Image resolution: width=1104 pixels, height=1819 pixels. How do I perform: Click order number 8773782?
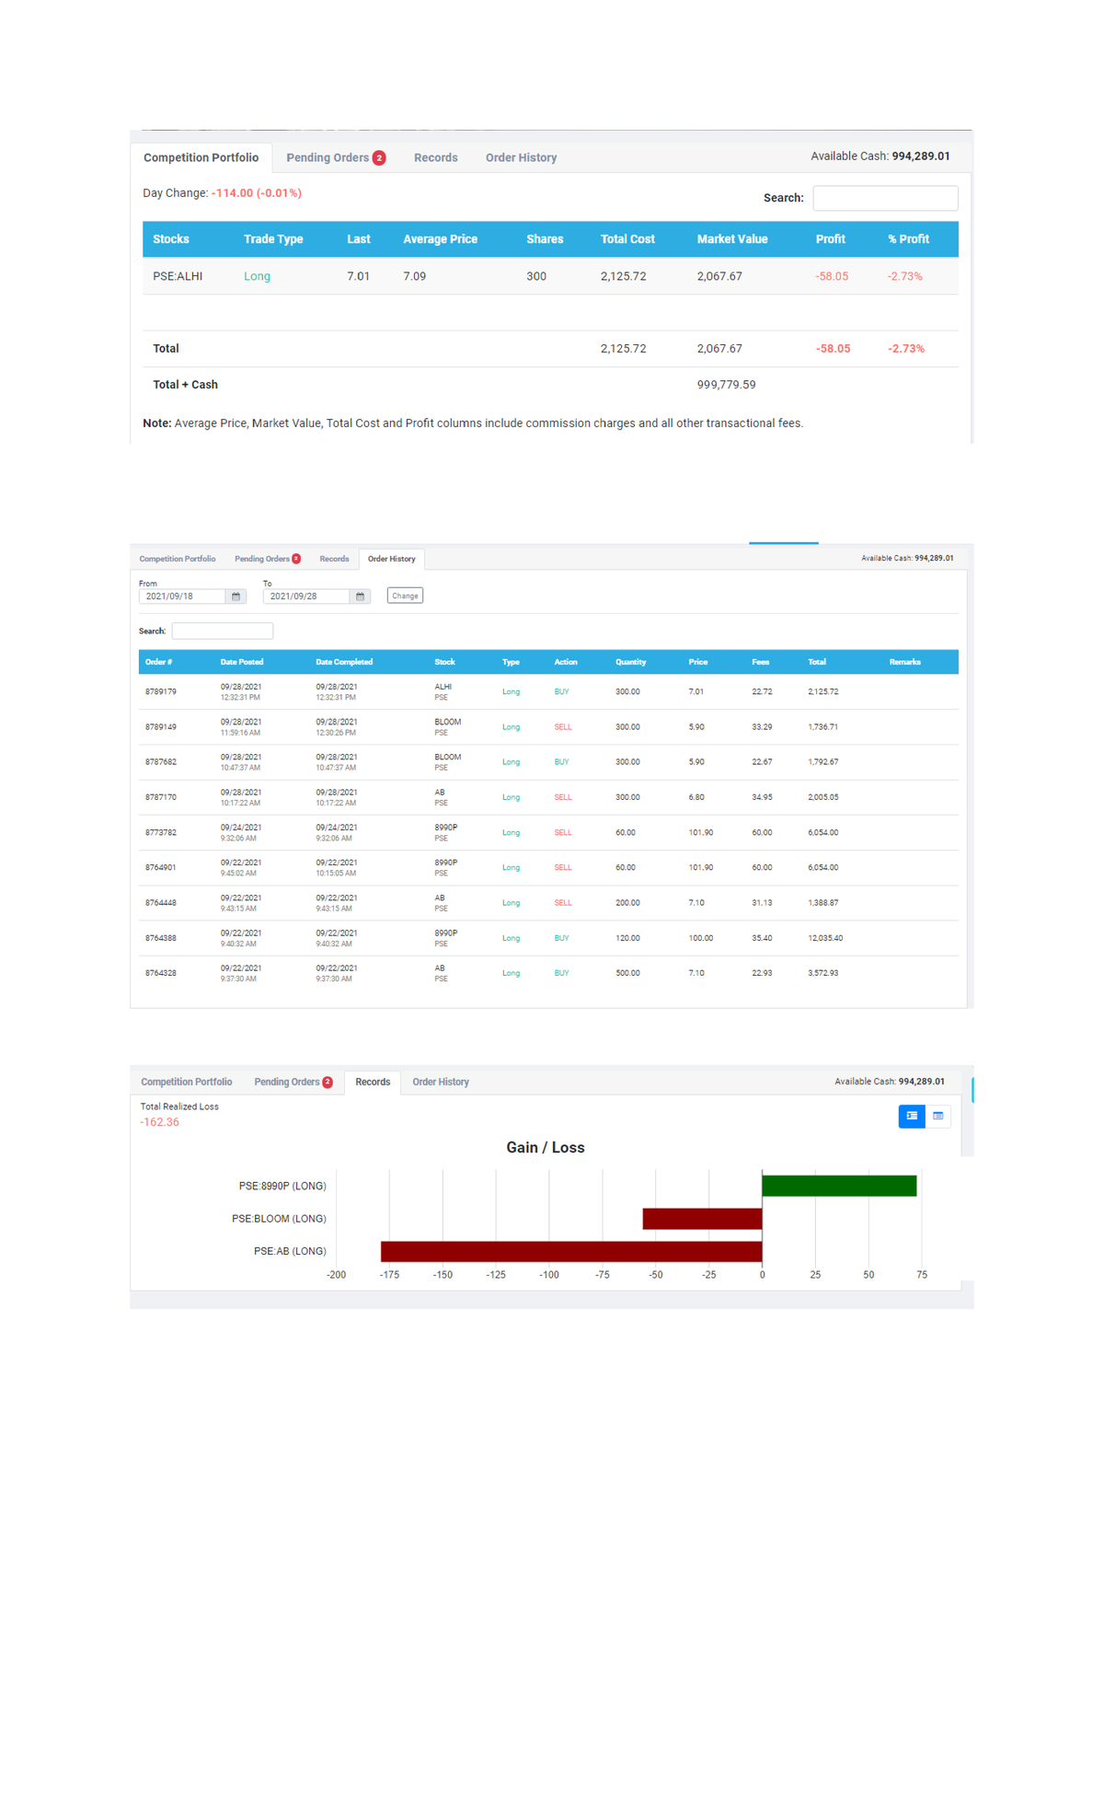pyautogui.click(x=161, y=832)
